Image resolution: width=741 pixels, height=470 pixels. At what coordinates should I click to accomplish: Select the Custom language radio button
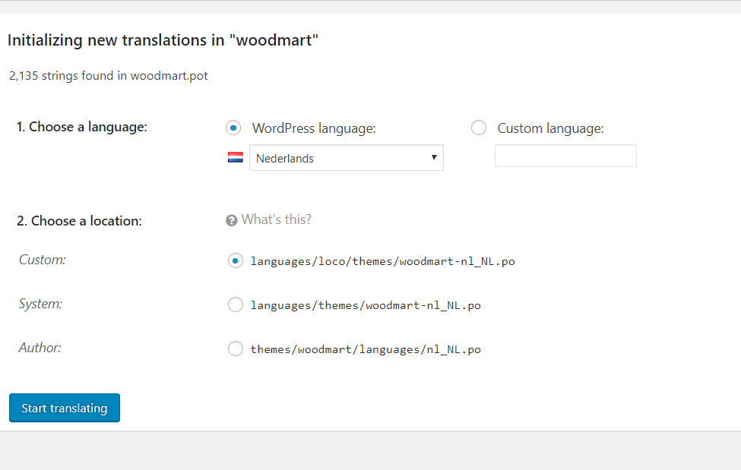tap(479, 128)
